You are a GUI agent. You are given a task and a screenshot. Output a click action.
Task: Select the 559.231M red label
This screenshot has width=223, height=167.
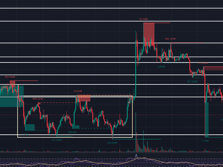38,99
